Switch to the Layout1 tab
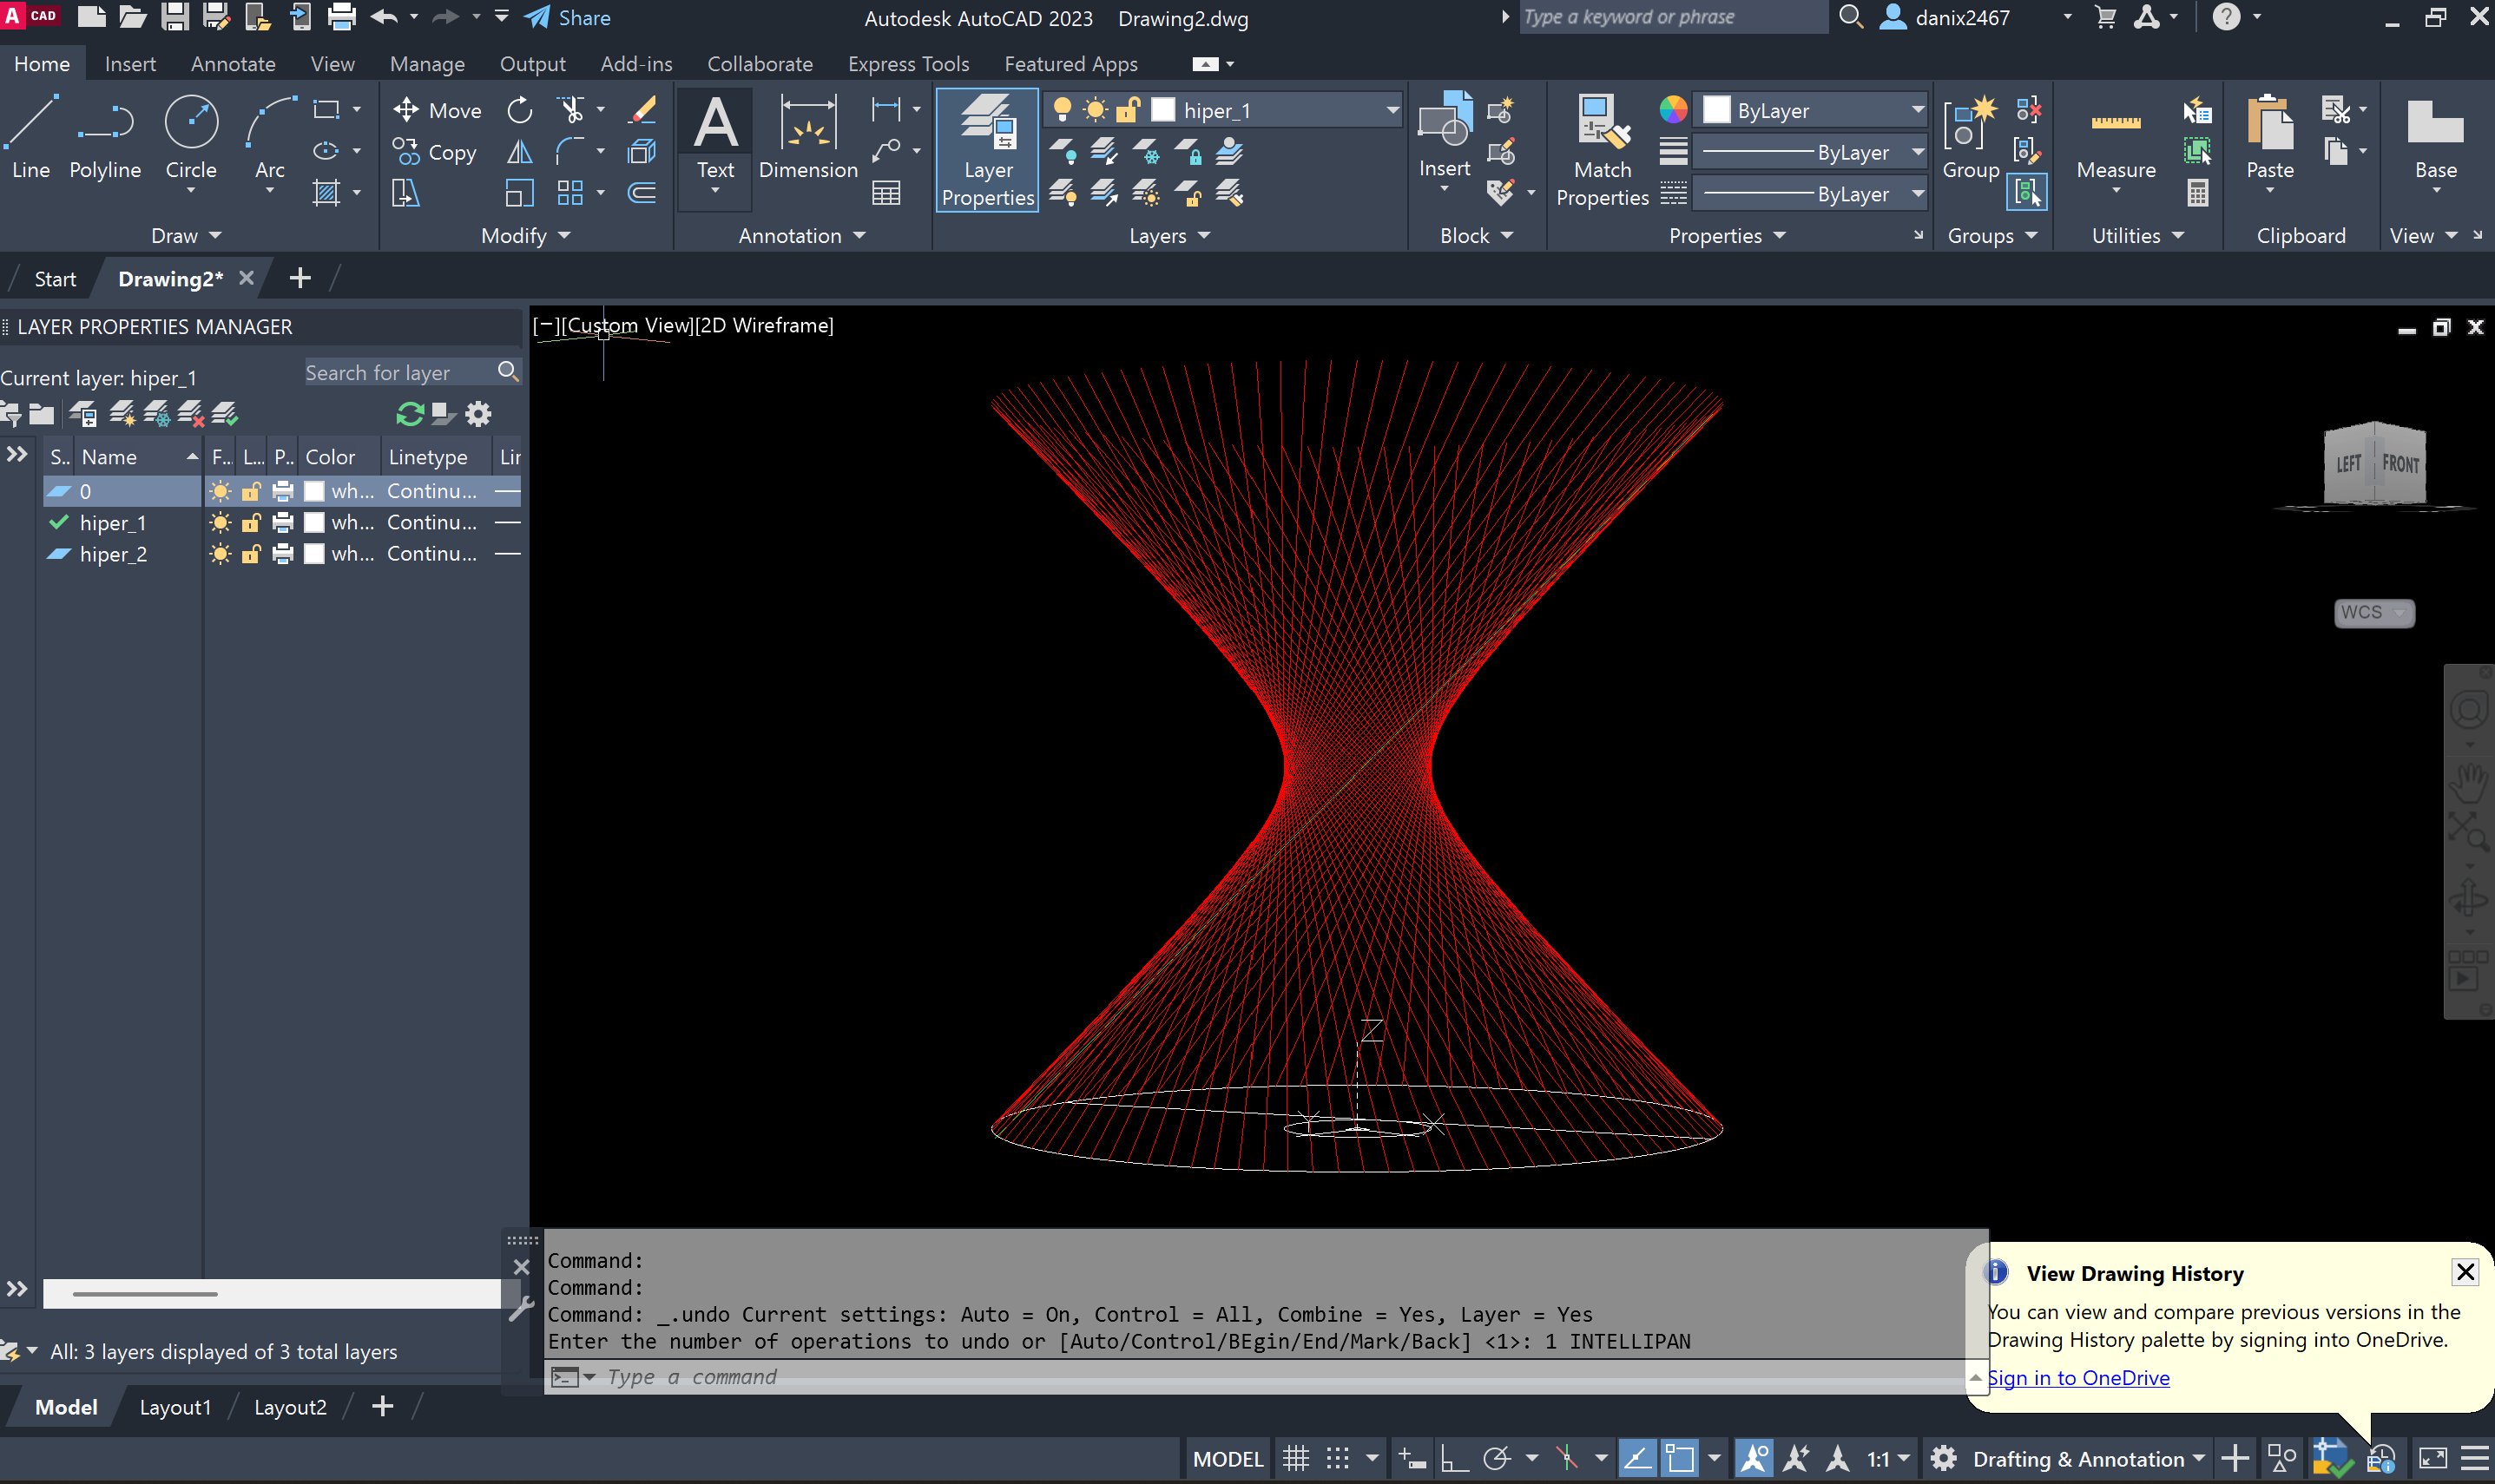The height and width of the screenshot is (1484, 2495). 175,1407
